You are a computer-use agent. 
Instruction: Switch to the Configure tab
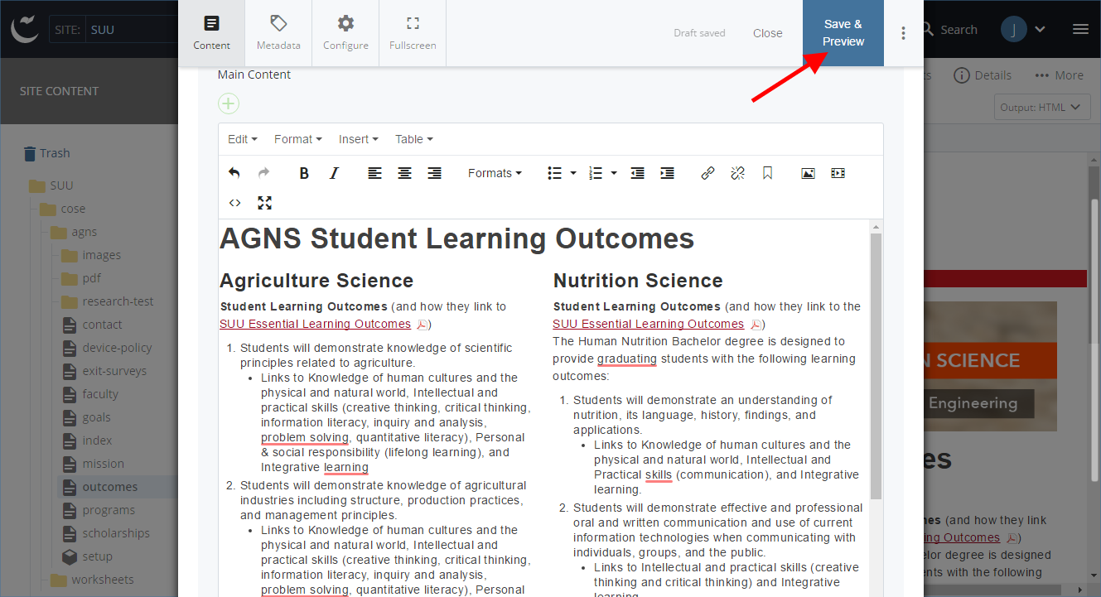(x=345, y=33)
